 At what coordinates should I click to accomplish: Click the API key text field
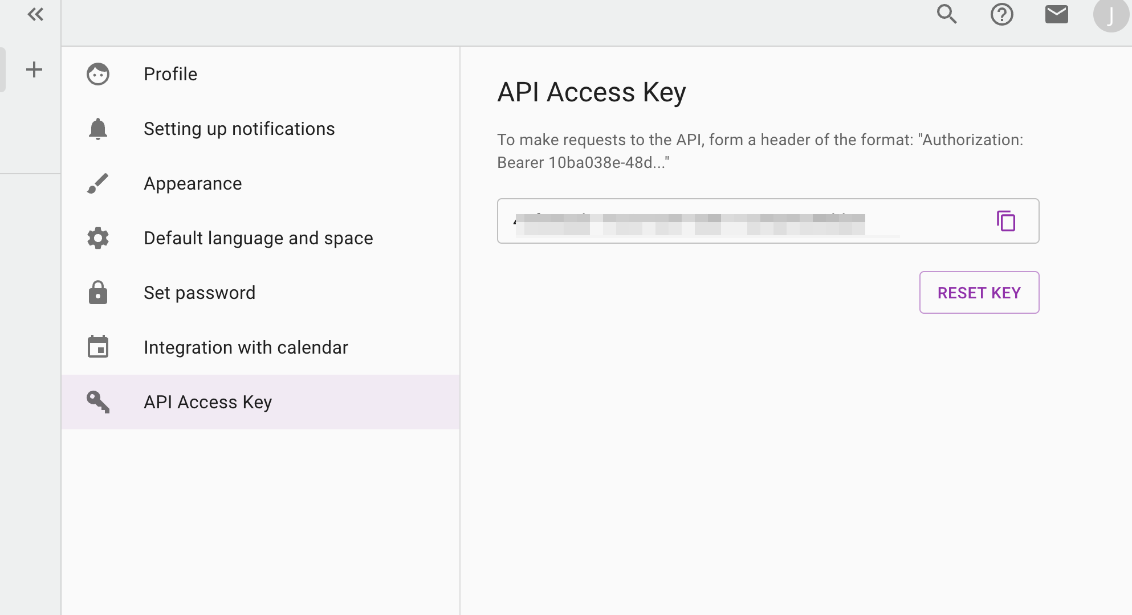741,221
